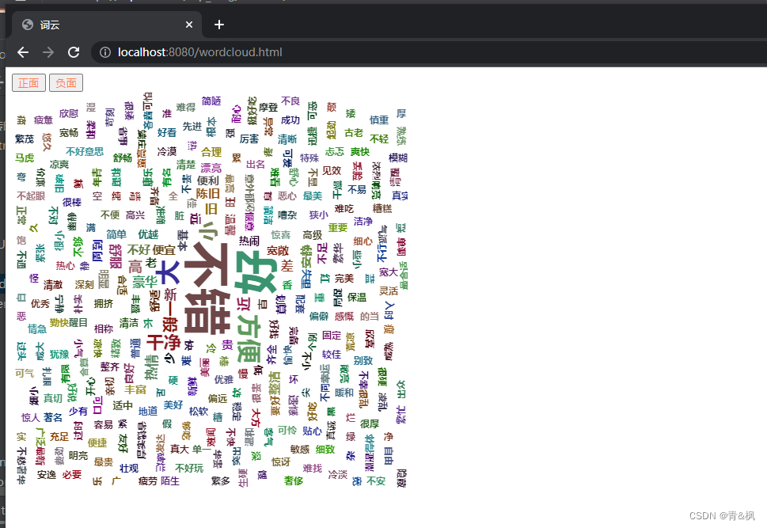Click the word 不好 near 便宜

click(x=139, y=250)
